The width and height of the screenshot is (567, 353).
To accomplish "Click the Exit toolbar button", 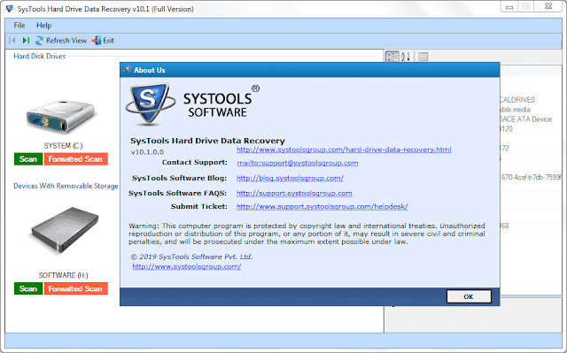I will pos(103,41).
